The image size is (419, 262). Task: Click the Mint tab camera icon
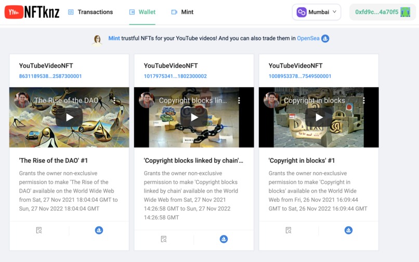[174, 12]
